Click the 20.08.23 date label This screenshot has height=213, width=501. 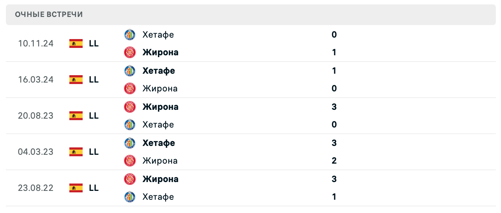36,116
